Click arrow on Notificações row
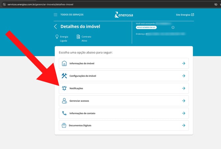221x149 pixels. click(183, 88)
